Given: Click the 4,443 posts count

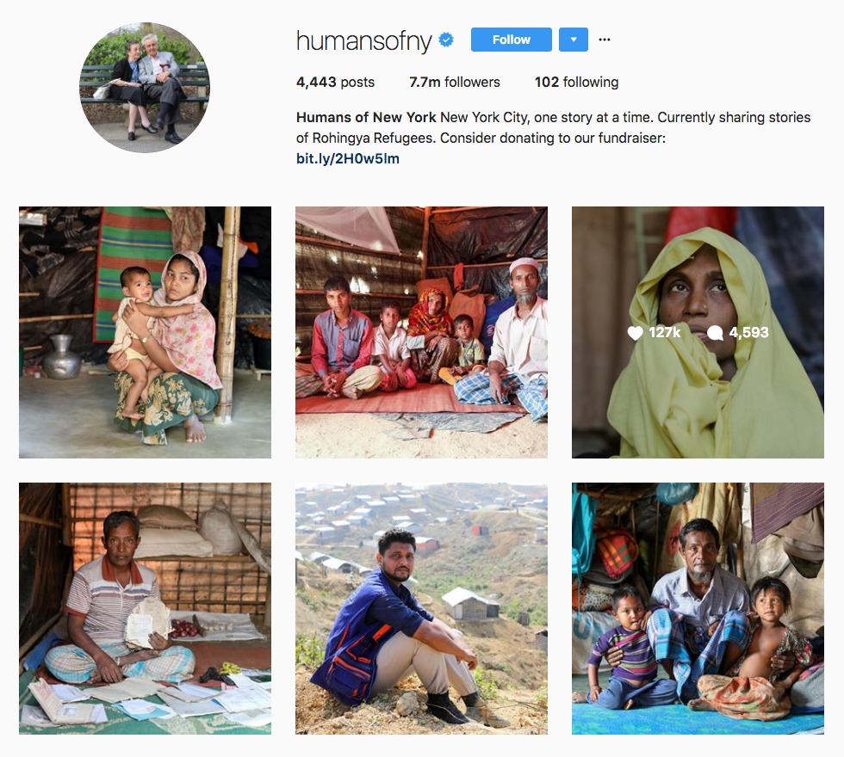Looking at the screenshot, I should coord(335,83).
